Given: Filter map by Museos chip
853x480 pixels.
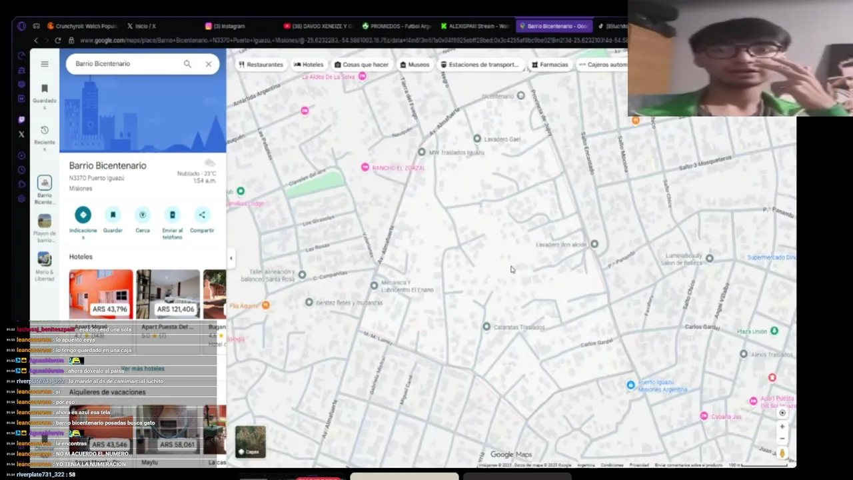Looking at the screenshot, I should pyautogui.click(x=415, y=65).
